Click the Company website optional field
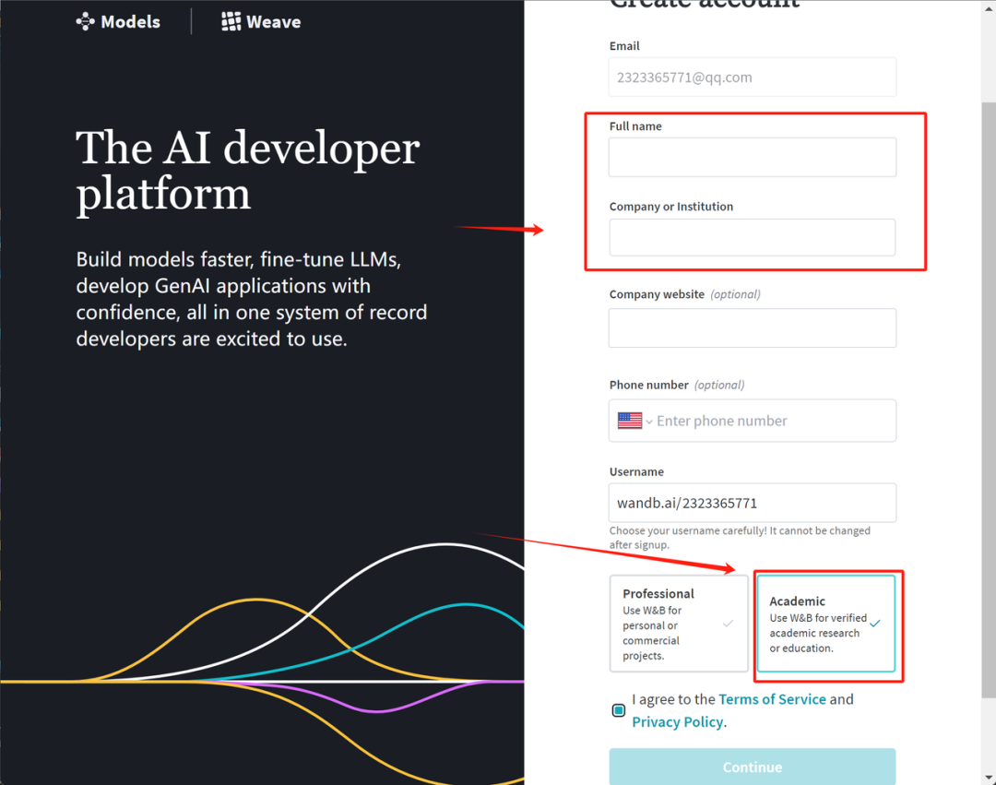The image size is (996, 785). tap(752, 328)
